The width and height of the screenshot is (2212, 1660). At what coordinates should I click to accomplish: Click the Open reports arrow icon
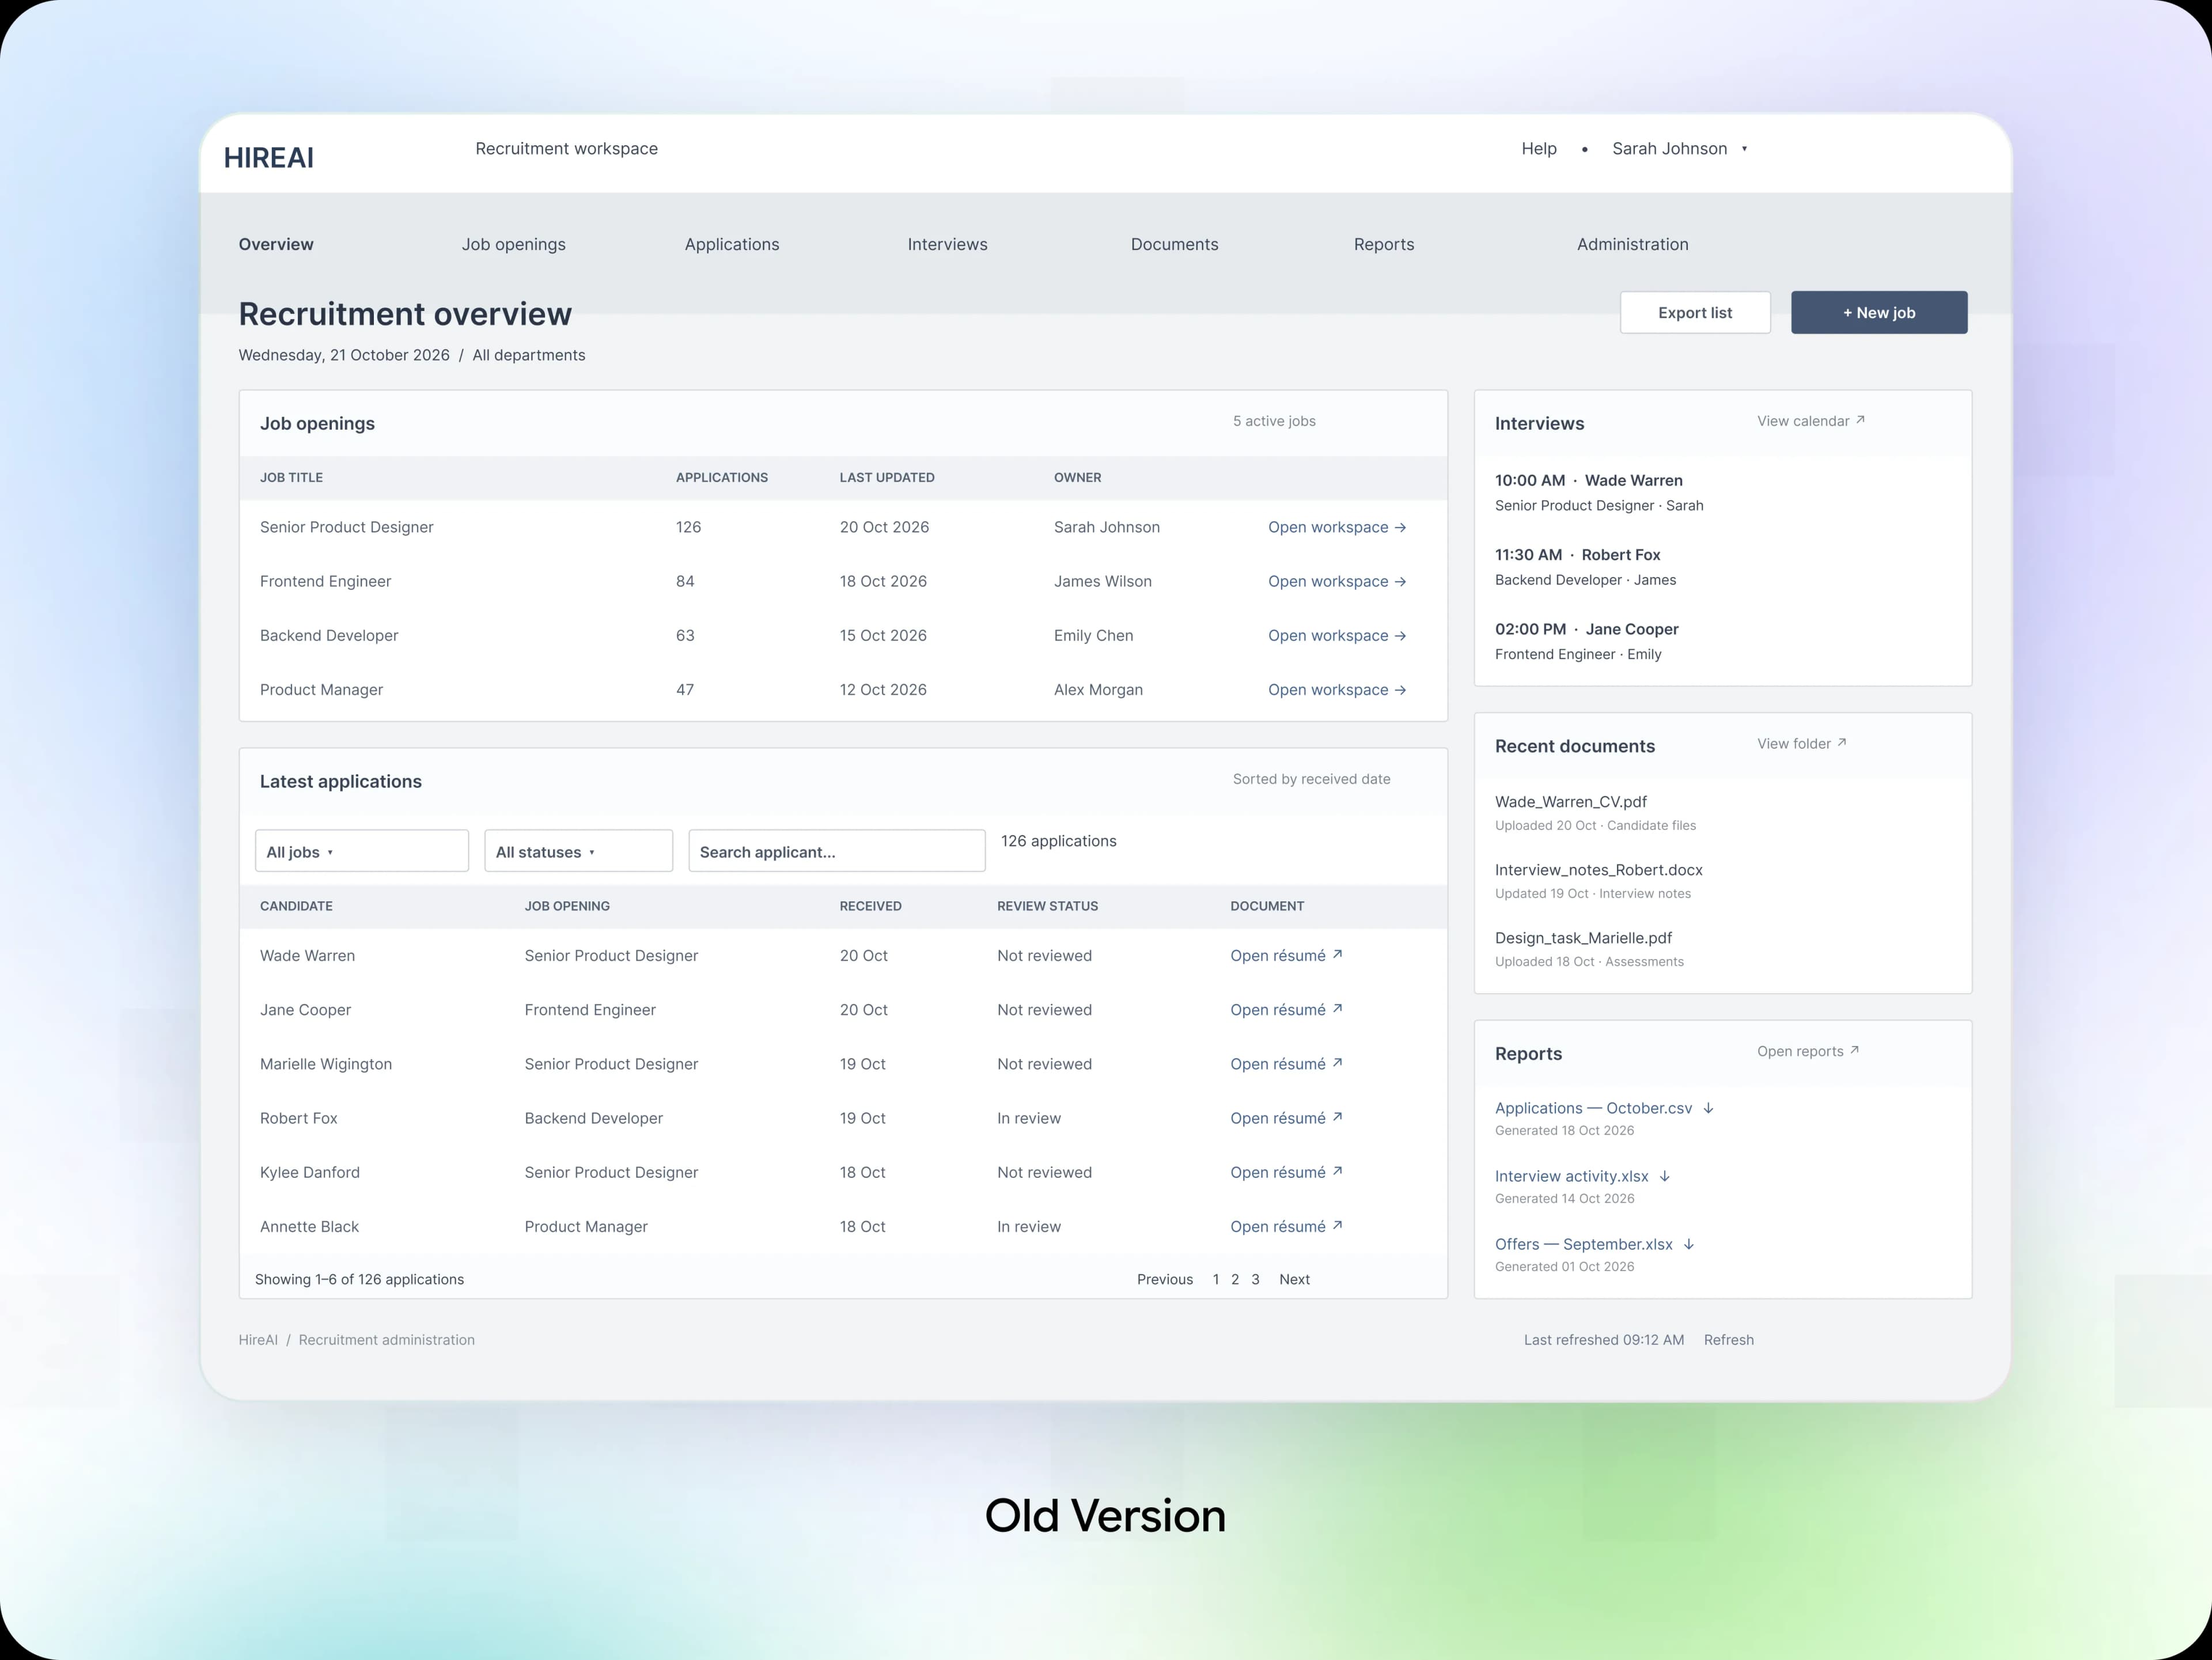[x=1854, y=1050]
